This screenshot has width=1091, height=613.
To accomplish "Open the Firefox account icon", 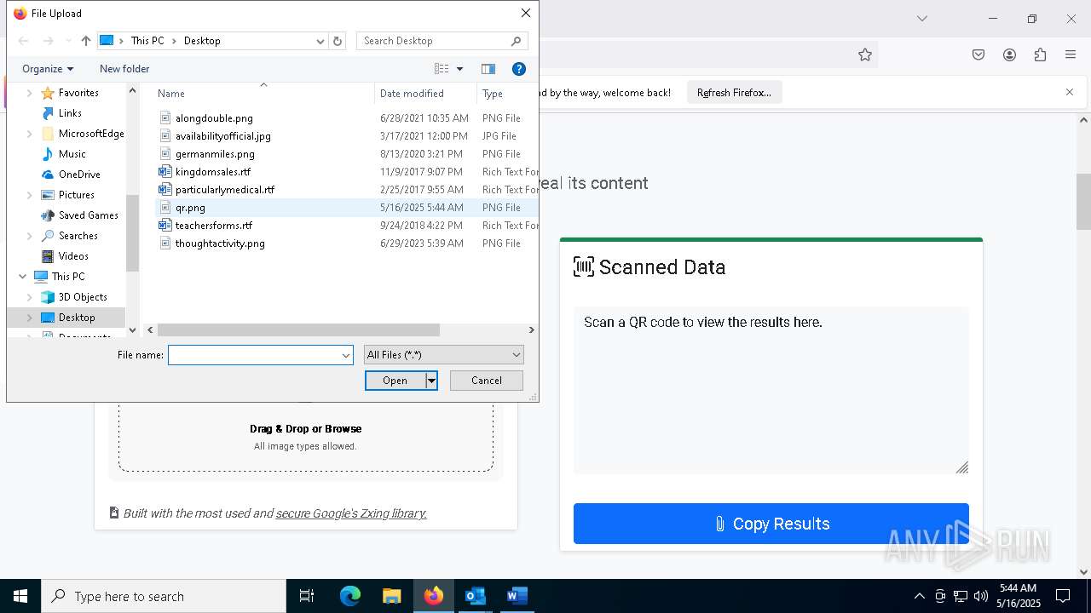I will coord(1009,54).
